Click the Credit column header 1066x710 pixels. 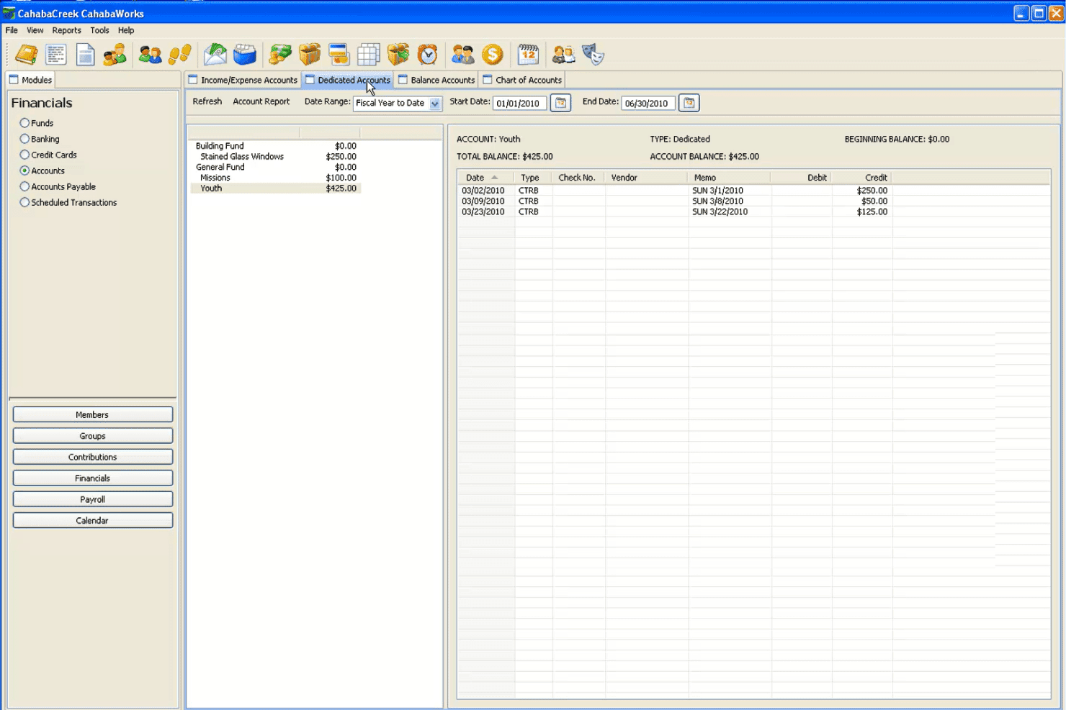point(862,178)
